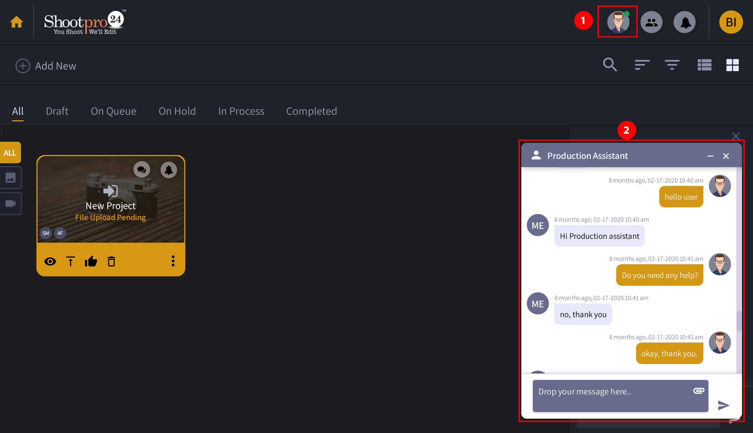
Task: Open the notification bell in the top bar
Action: [684, 22]
